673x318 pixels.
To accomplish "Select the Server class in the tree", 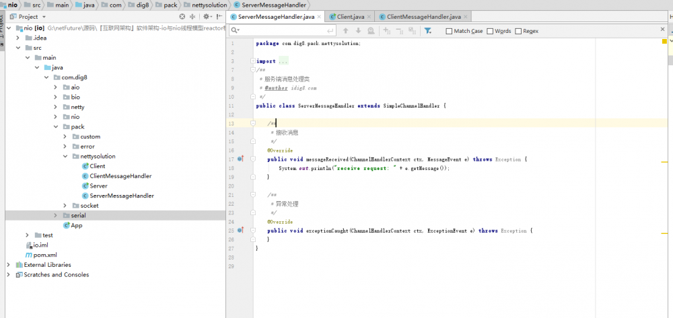I will pos(98,186).
